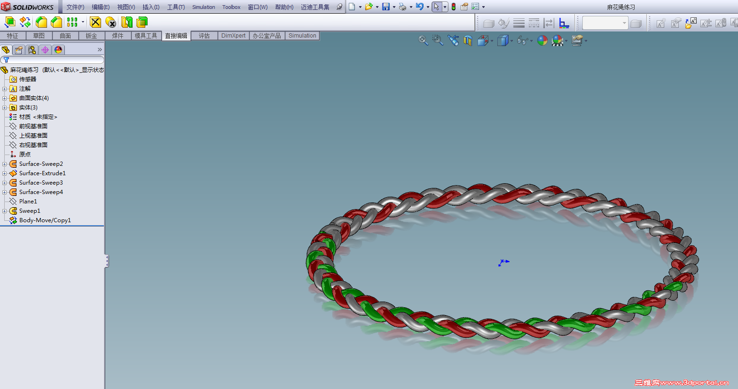Click the Linear Pattern tool icon

point(72,22)
